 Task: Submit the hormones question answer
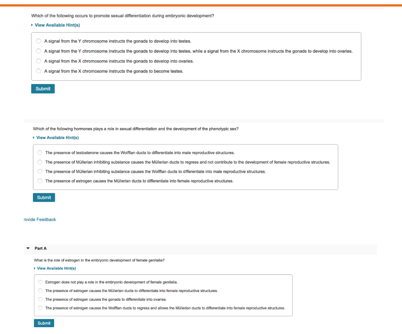[x=44, y=197]
